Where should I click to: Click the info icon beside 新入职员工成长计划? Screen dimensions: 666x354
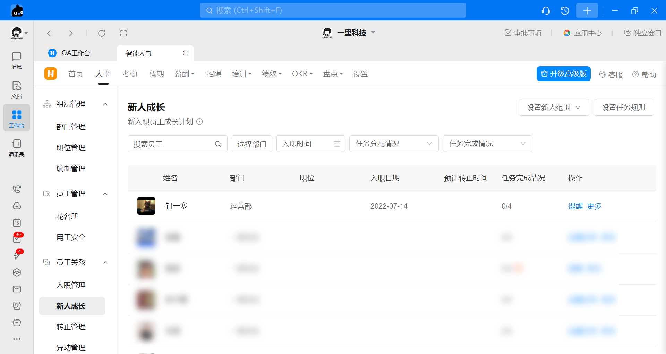(x=199, y=122)
